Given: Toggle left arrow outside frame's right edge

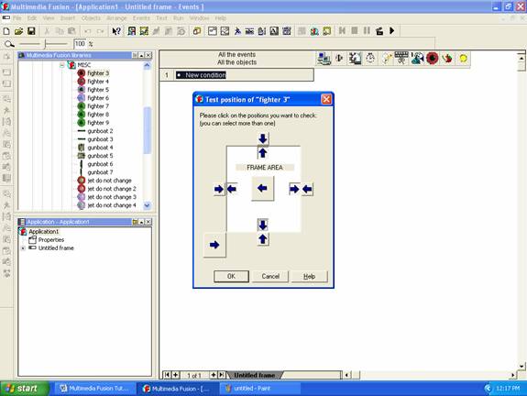Looking at the screenshot, I should click(307, 189).
